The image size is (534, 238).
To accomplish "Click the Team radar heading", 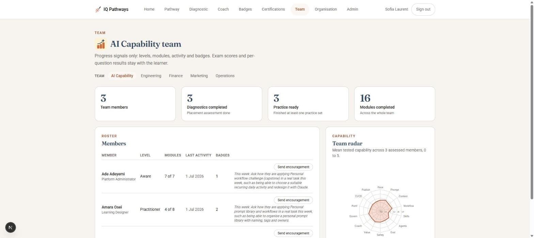I will (x=347, y=143).
